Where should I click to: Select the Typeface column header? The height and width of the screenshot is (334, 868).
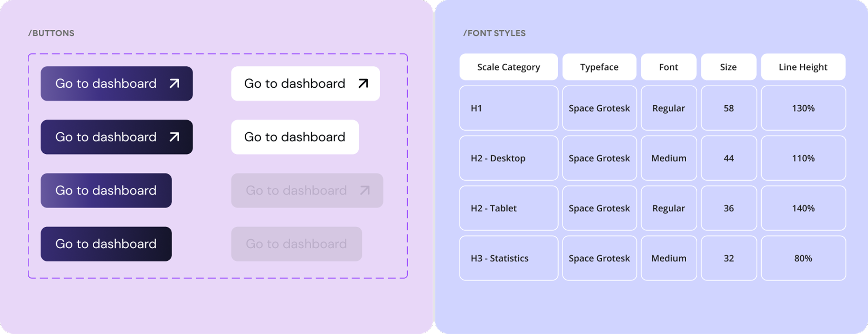click(599, 67)
